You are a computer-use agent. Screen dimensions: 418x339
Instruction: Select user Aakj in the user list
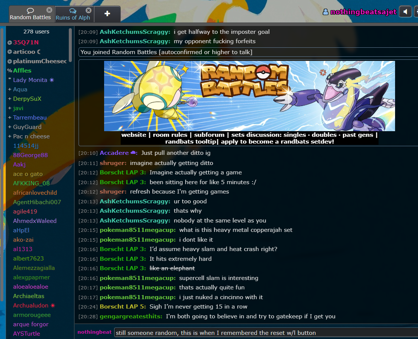pos(20,165)
